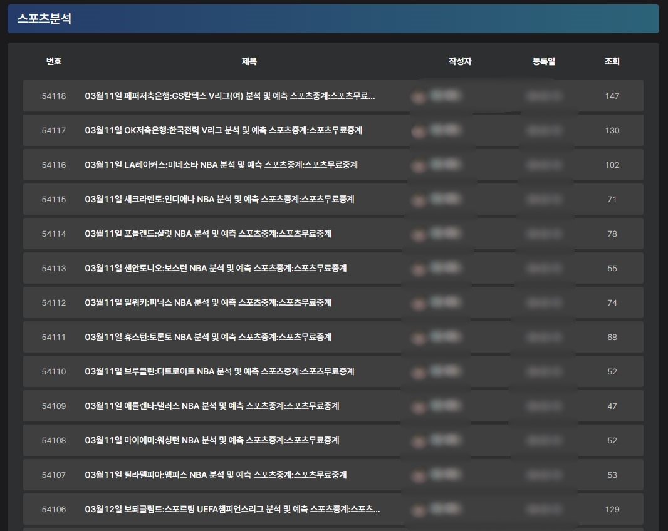The height and width of the screenshot is (531, 668).
Task: View the 휴스턴:토론토 NBA analysis post
Action: (208, 337)
